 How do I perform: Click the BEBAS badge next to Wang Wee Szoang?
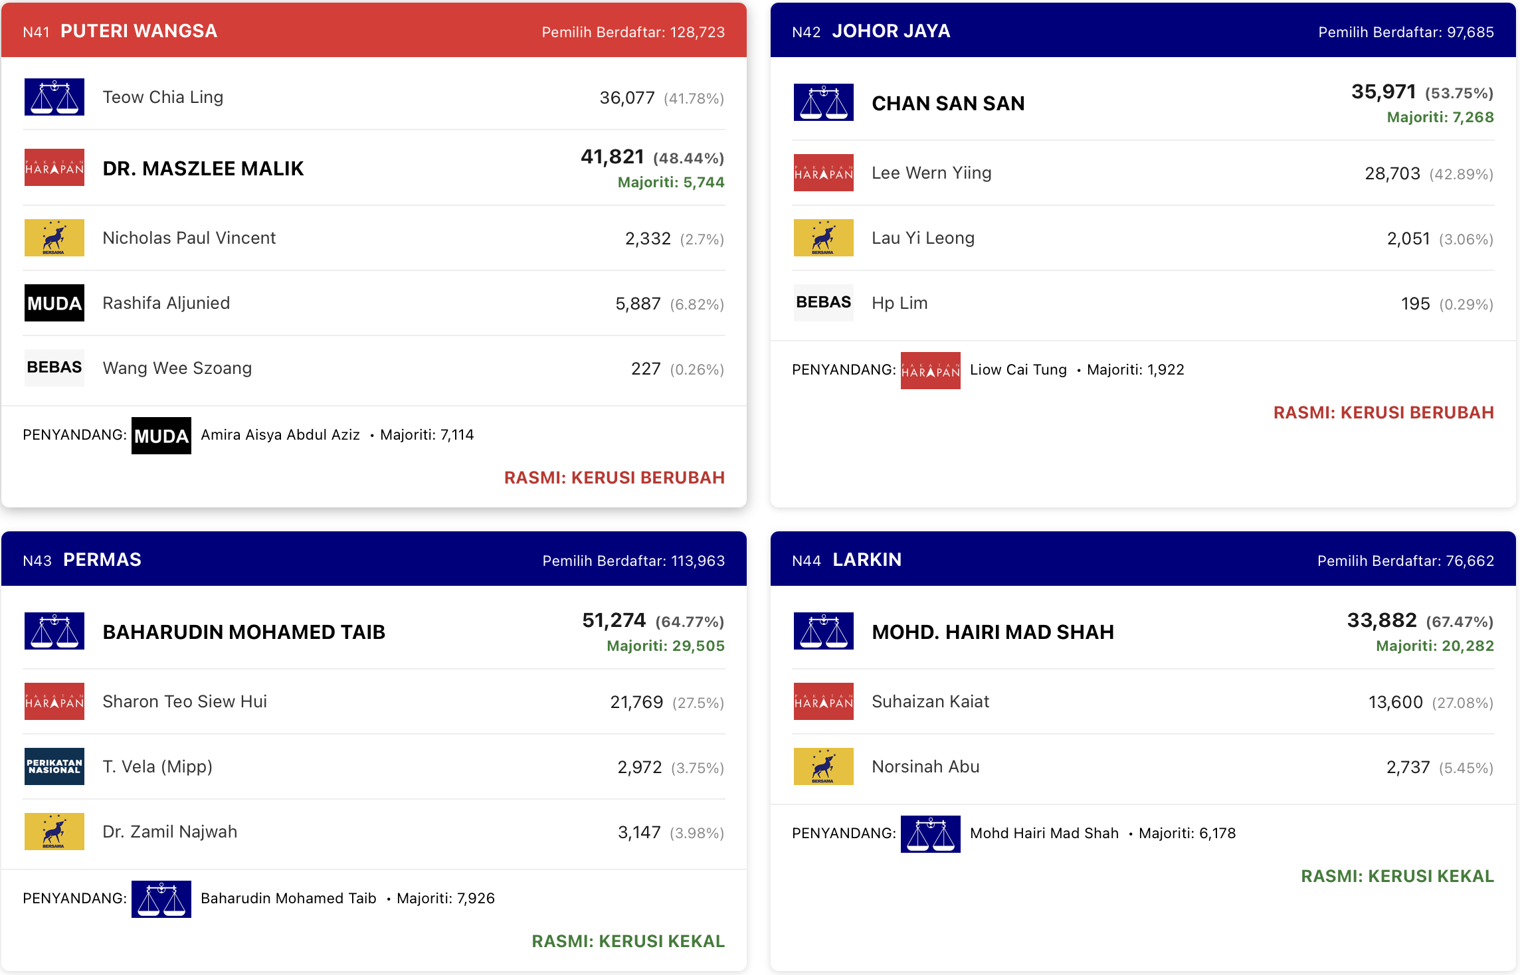coord(54,368)
